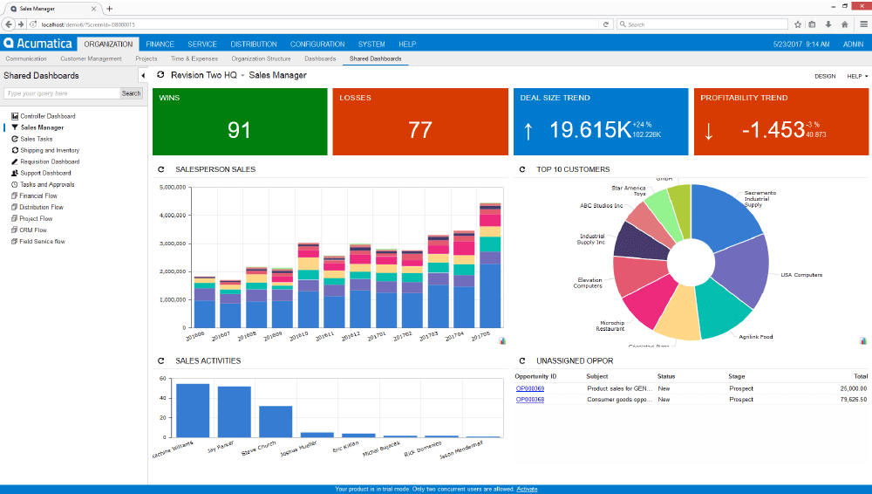
Task: Click the Acumatica logo
Action: pos(37,44)
